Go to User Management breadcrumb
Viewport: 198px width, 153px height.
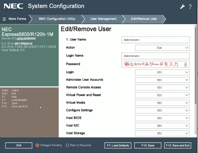(103, 19)
